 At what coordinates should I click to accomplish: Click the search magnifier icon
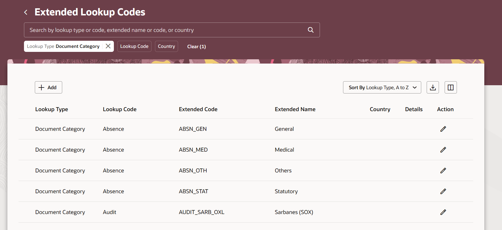point(311,30)
